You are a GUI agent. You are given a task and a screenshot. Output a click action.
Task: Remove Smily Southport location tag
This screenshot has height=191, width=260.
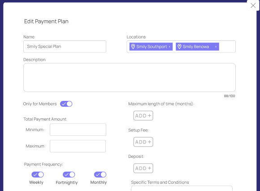[169, 47]
